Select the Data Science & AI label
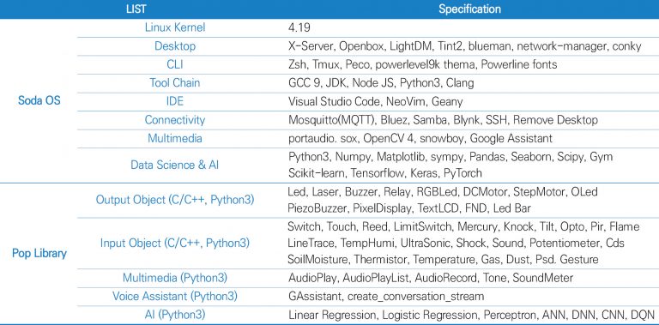This screenshot has width=659, height=325. pos(175,165)
